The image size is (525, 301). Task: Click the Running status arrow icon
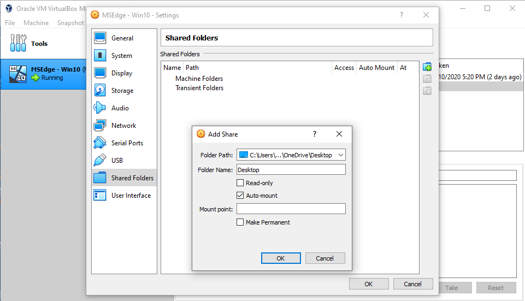(x=36, y=78)
